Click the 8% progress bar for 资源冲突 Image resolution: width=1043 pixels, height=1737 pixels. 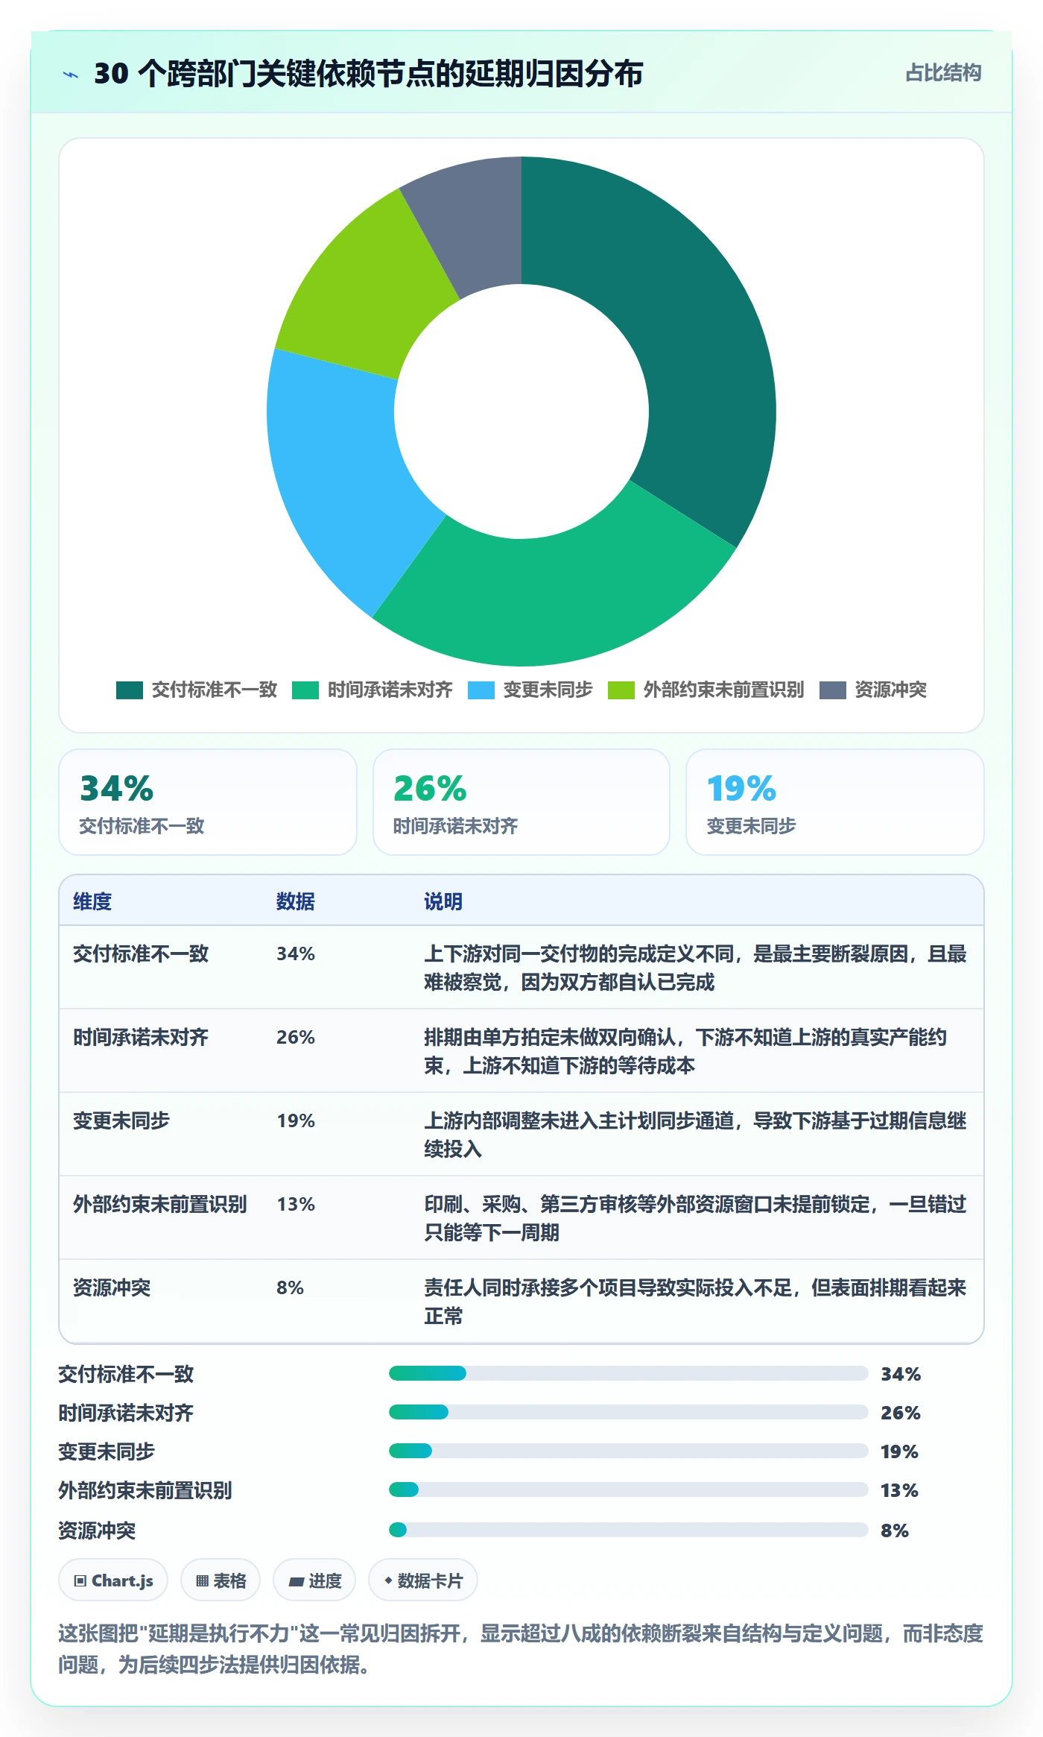coord(629,1530)
